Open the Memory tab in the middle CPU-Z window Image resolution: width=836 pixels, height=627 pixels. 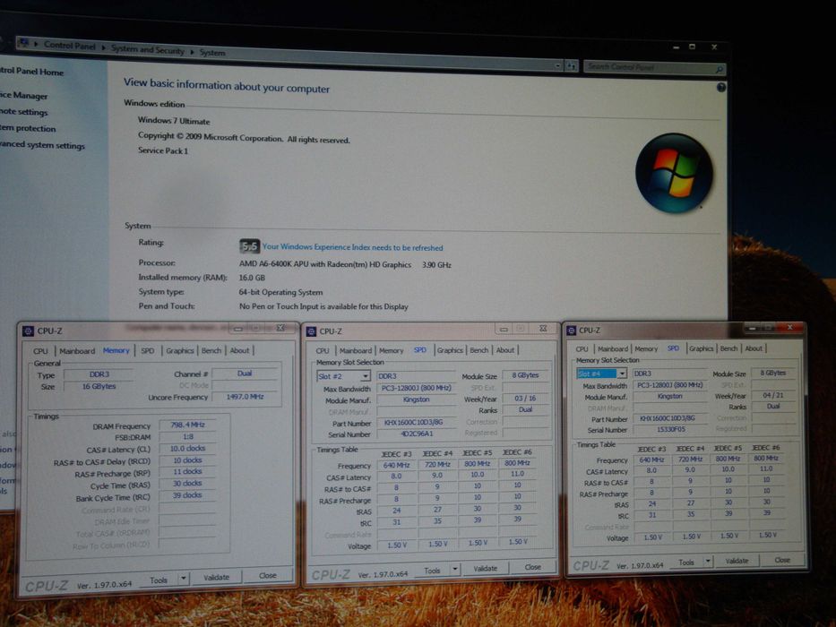pyautogui.click(x=392, y=350)
